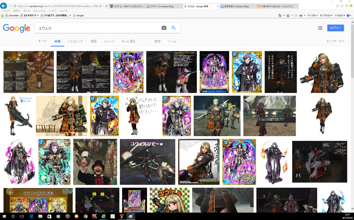Open the ファイル(F) menu
Image resolution: width=354 pixels, height=220 pixels.
point(6,11)
